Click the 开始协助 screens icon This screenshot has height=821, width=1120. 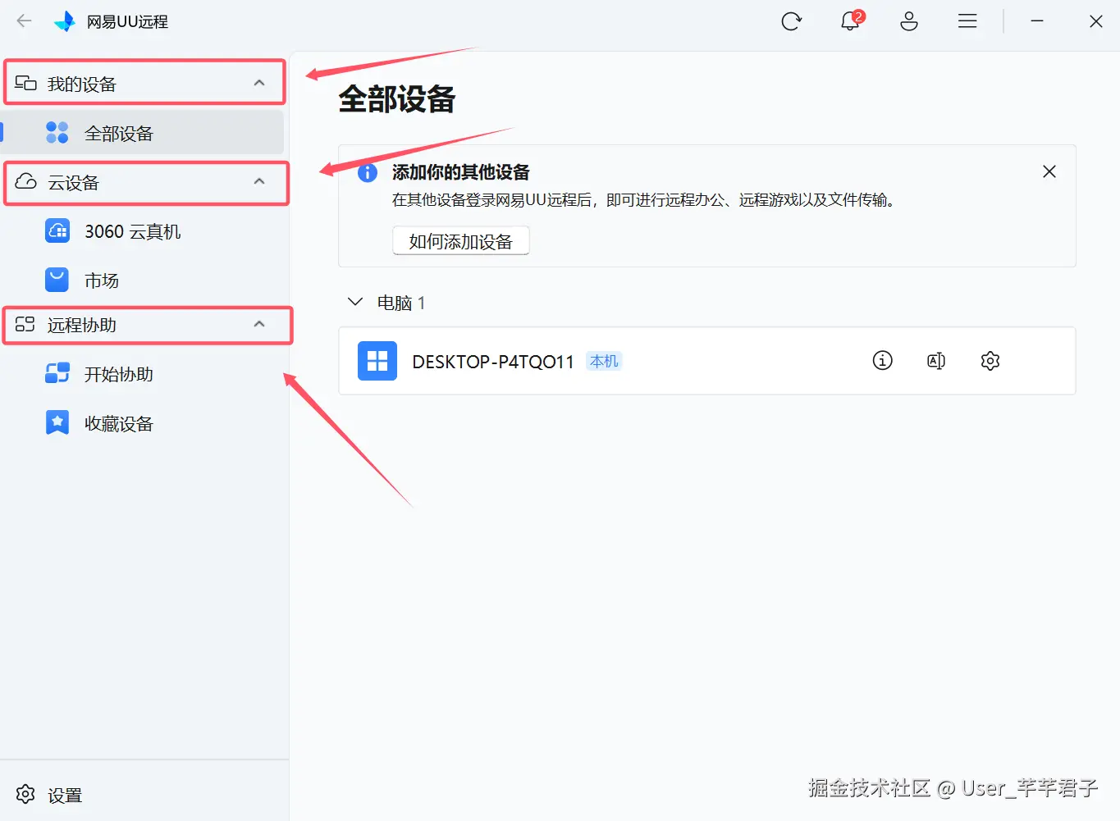pyautogui.click(x=57, y=373)
